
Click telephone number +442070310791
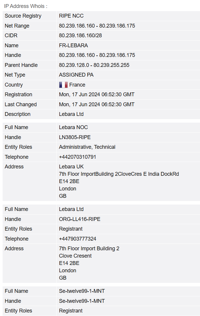point(78,157)
